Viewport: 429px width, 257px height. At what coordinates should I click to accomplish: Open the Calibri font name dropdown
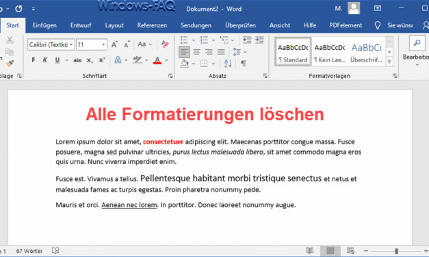pyautogui.click(x=71, y=44)
